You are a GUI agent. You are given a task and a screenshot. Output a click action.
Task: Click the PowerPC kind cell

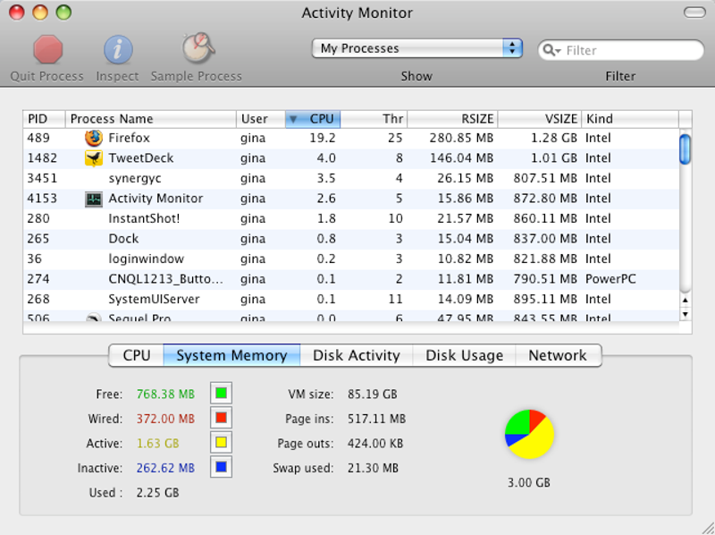pyautogui.click(x=610, y=279)
